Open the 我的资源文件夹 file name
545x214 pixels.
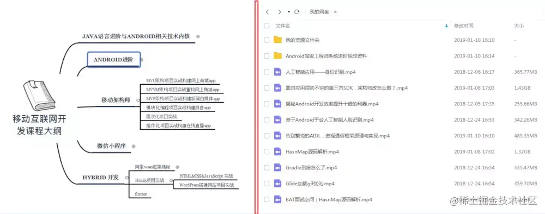tap(302, 40)
